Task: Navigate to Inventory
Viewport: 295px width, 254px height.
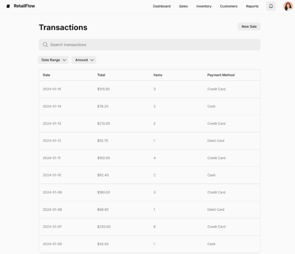Action: (204, 6)
